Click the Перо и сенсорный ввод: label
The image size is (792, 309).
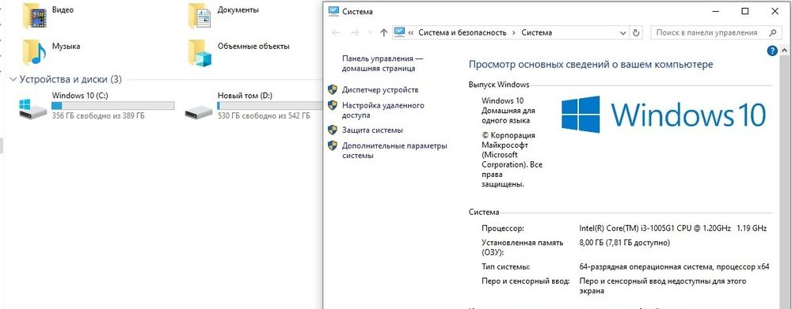pyautogui.click(x=525, y=281)
